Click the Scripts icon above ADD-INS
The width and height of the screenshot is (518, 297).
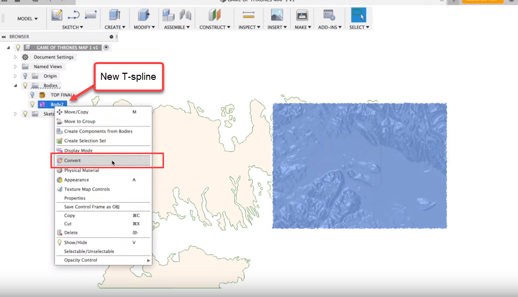[329, 15]
